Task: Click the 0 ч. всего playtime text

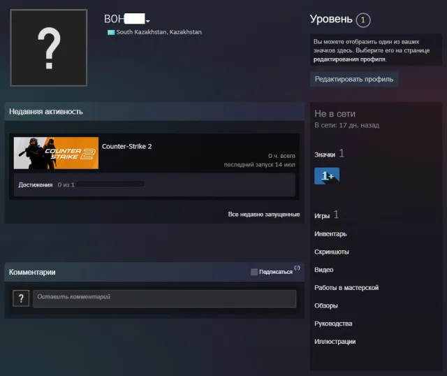Action: pos(281,156)
